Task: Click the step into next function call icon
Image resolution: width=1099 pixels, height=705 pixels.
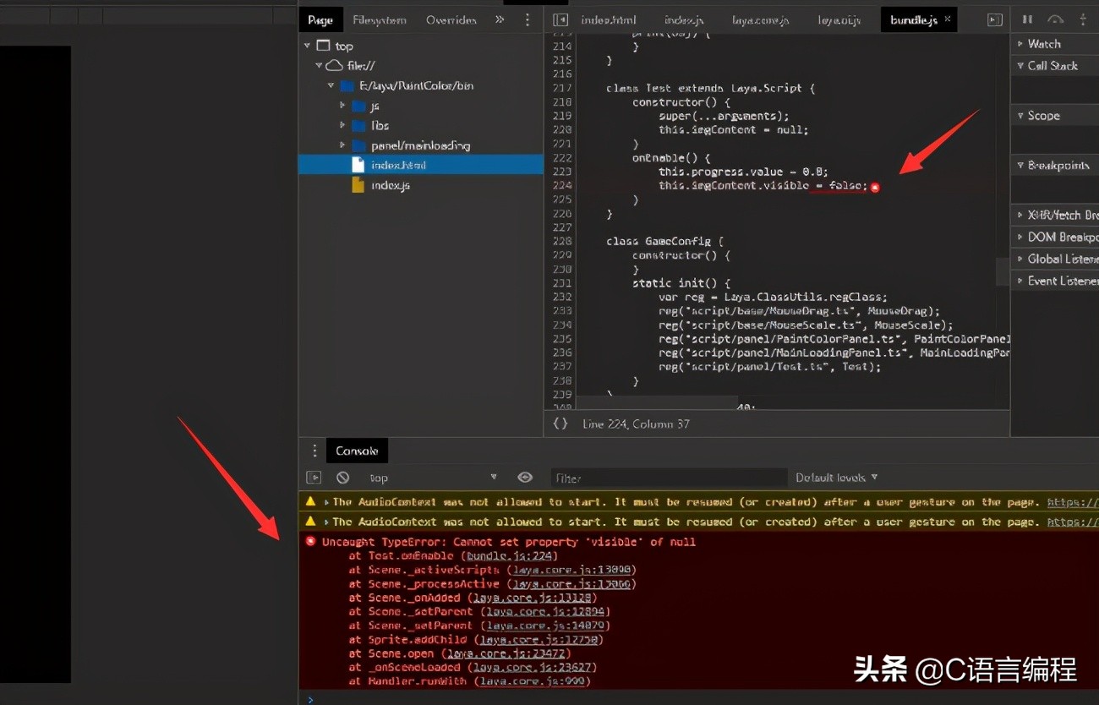Action: click(x=1083, y=19)
